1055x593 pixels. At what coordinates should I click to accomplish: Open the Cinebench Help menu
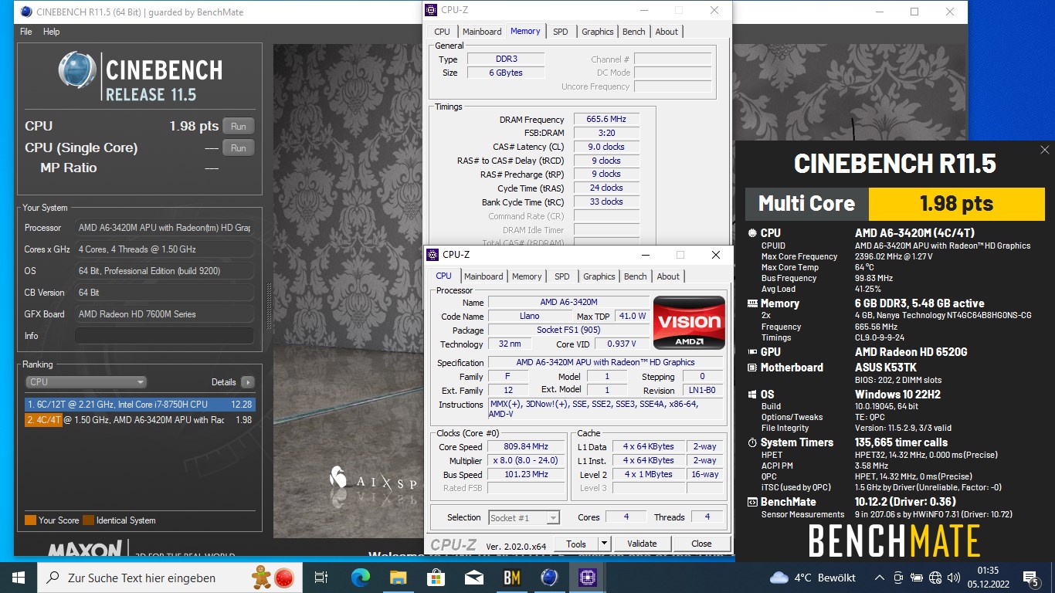(x=51, y=32)
